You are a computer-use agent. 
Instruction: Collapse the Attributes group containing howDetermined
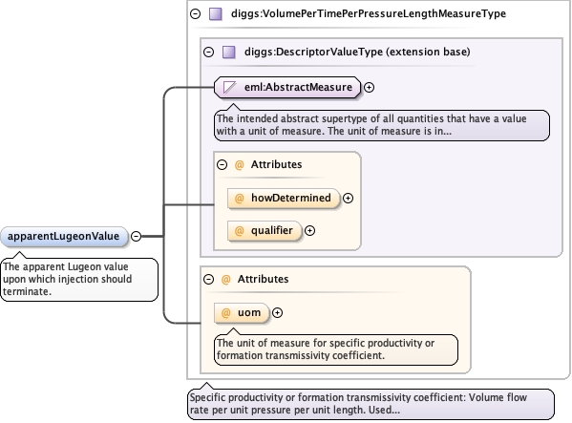pyautogui.click(x=222, y=165)
